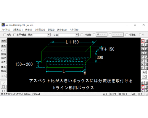Open the [その他(A)] menu

point(62,30)
